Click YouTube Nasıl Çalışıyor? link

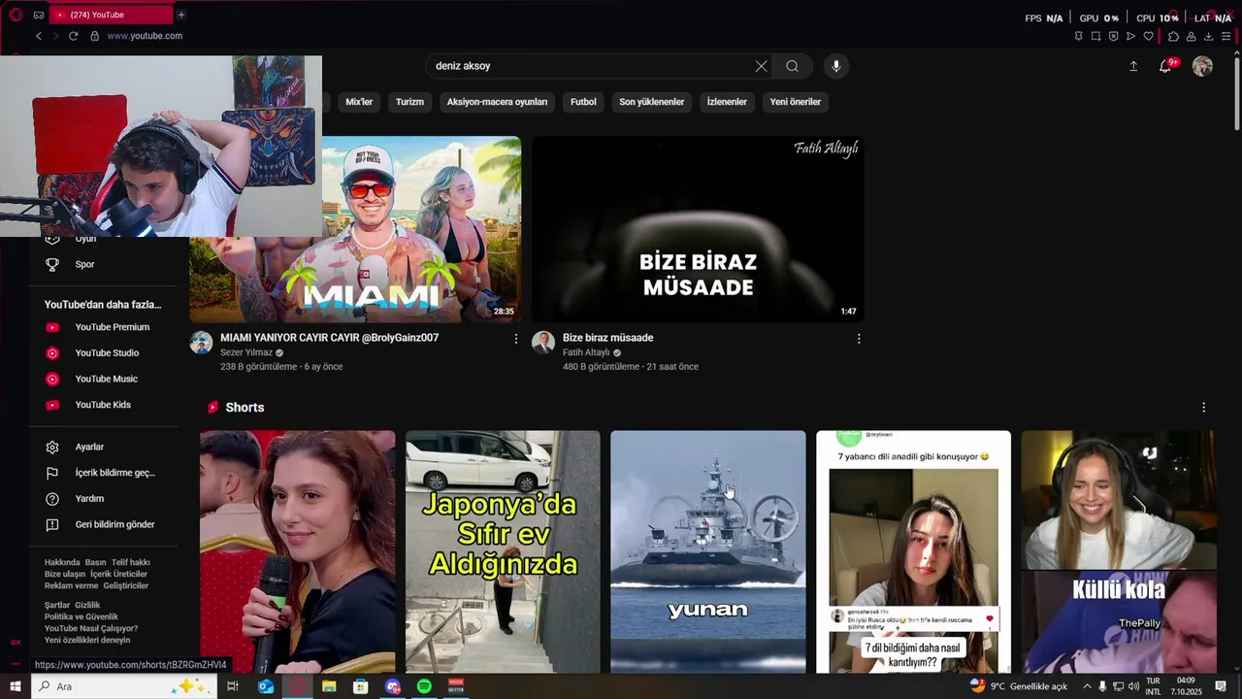click(x=91, y=628)
